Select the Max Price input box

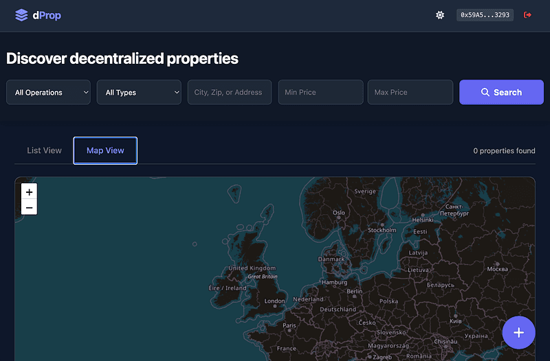(410, 93)
